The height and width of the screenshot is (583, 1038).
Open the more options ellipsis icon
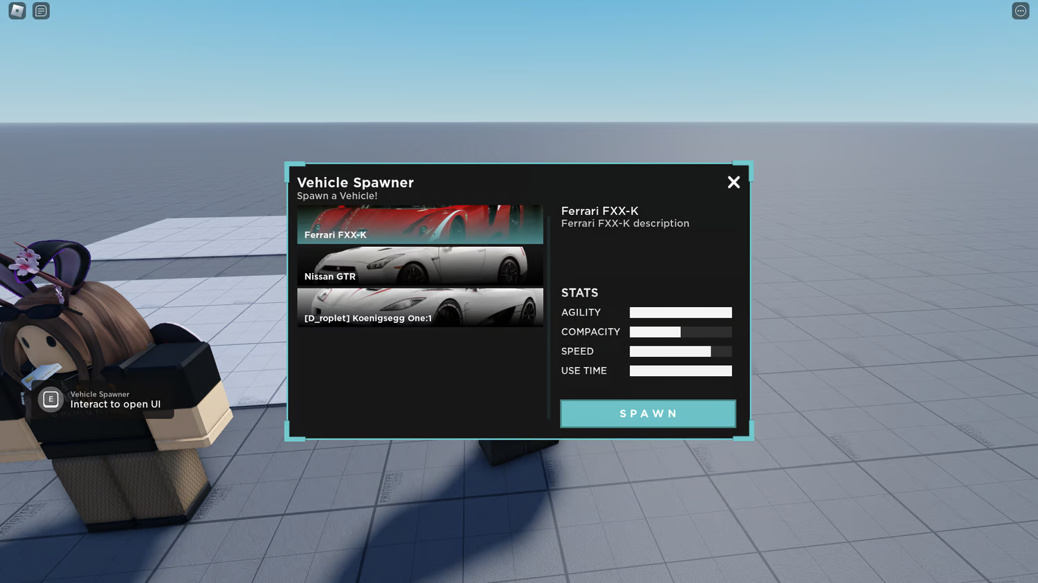point(1020,10)
